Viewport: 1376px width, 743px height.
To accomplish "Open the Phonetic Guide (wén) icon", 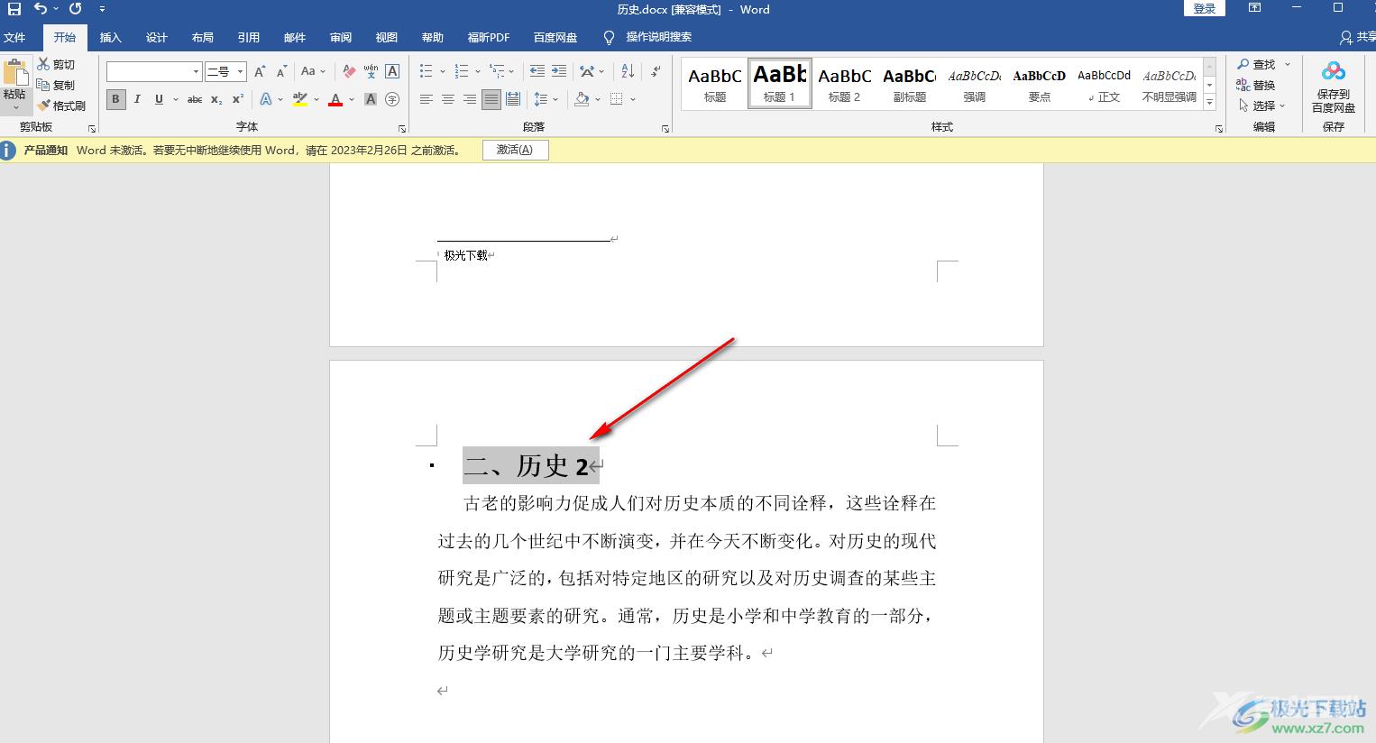I will coord(371,71).
